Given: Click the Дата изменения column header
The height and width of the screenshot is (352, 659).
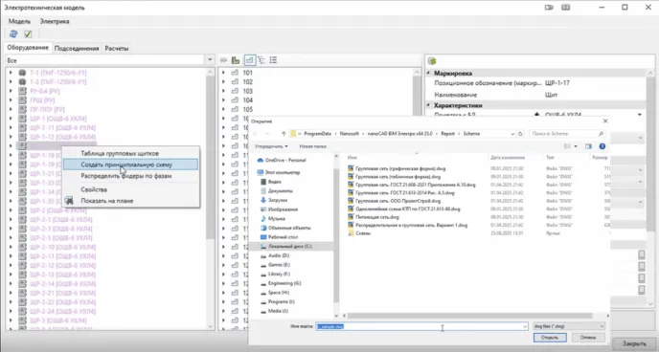Looking at the screenshot, I should pyautogui.click(x=508, y=158).
